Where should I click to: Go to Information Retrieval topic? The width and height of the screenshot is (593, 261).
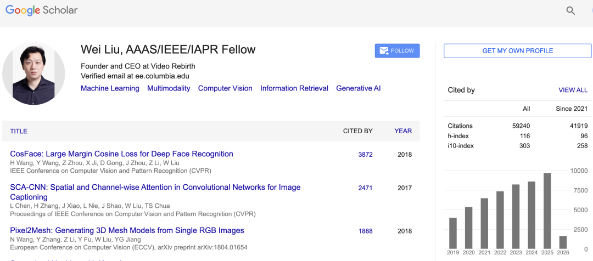tap(294, 88)
